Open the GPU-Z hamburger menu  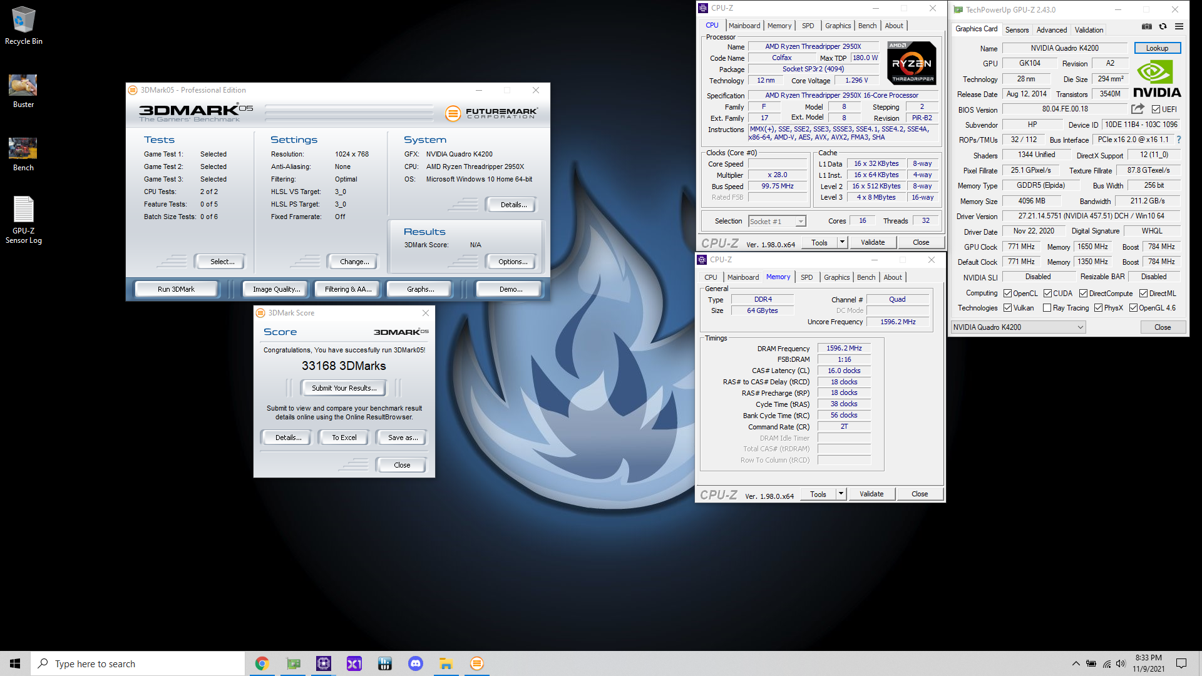pyautogui.click(x=1179, y=26)
